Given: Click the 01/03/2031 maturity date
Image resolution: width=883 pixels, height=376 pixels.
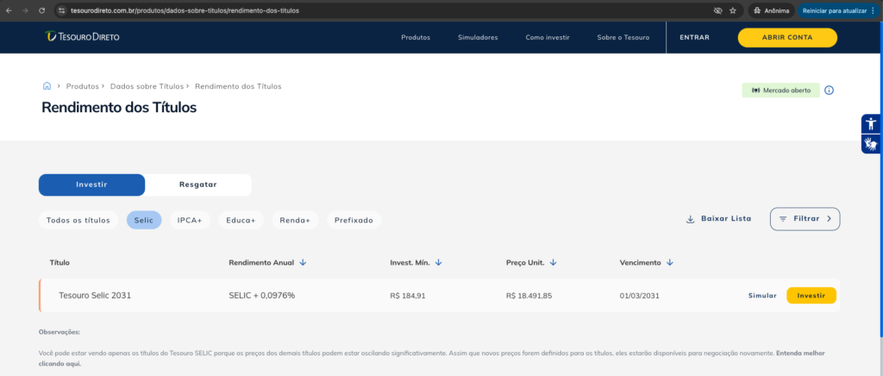Looking at the screenshot, I should pos(639,296).
